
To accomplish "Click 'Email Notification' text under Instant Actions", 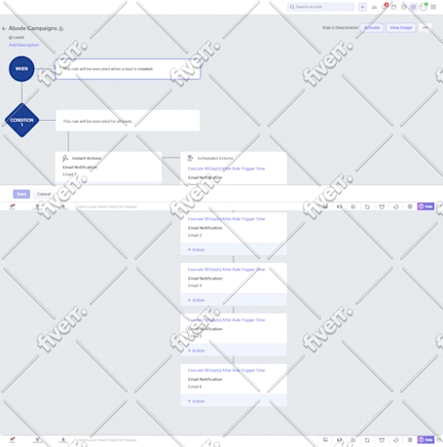I will click(x=80, y=168).
